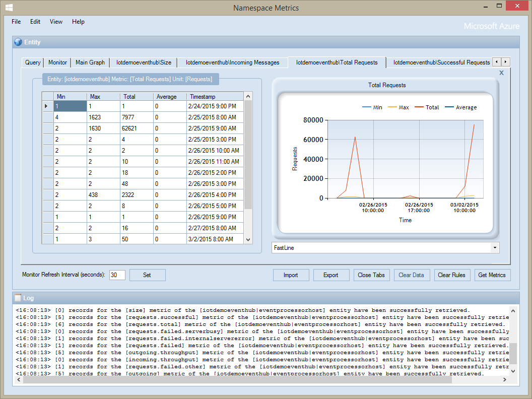Screen dimensions: 532x399
Task: Click the globe icon beside Entity header
Action: [x=18, y=42]
